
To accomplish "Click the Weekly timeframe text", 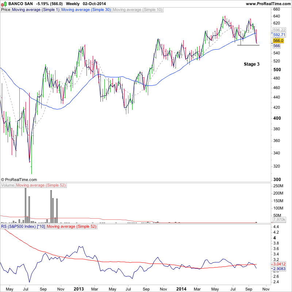I will pyautogui.click(x=73, y=4).
